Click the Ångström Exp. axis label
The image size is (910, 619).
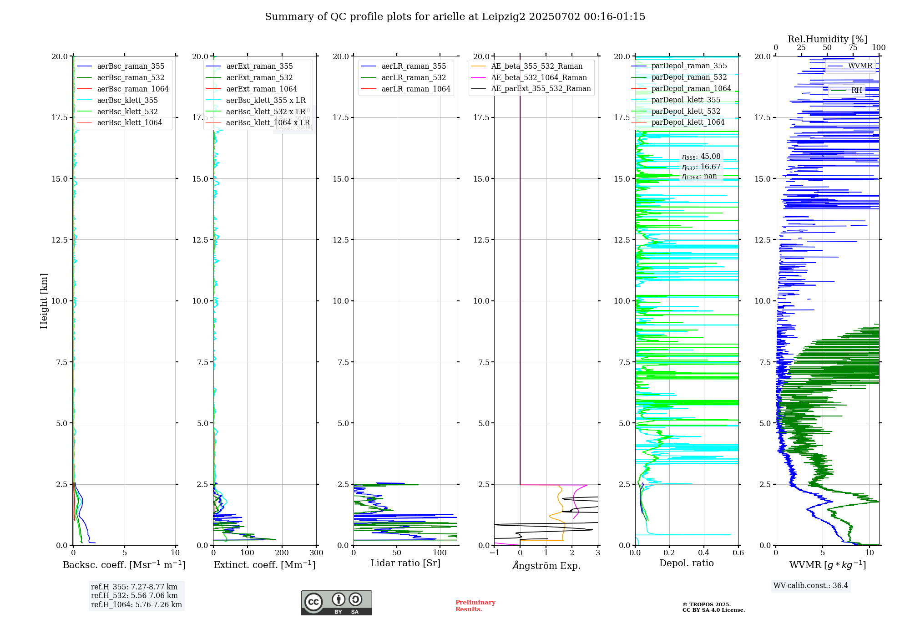coord(546,565)
